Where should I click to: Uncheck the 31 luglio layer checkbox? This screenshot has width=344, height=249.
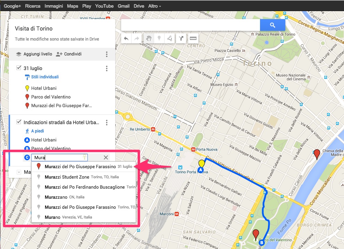[19, 68]
